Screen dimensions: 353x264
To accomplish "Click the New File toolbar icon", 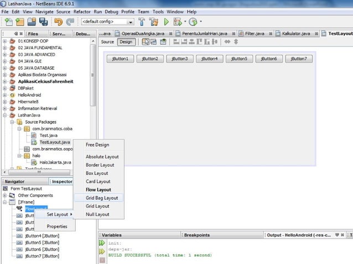I will [9, 22].
